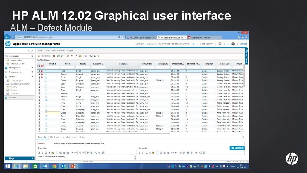The width and height of the screenshot is (307, 173).
Task: Click the green refresh icon in defects toolbar
Action: (x=58, y=56)
